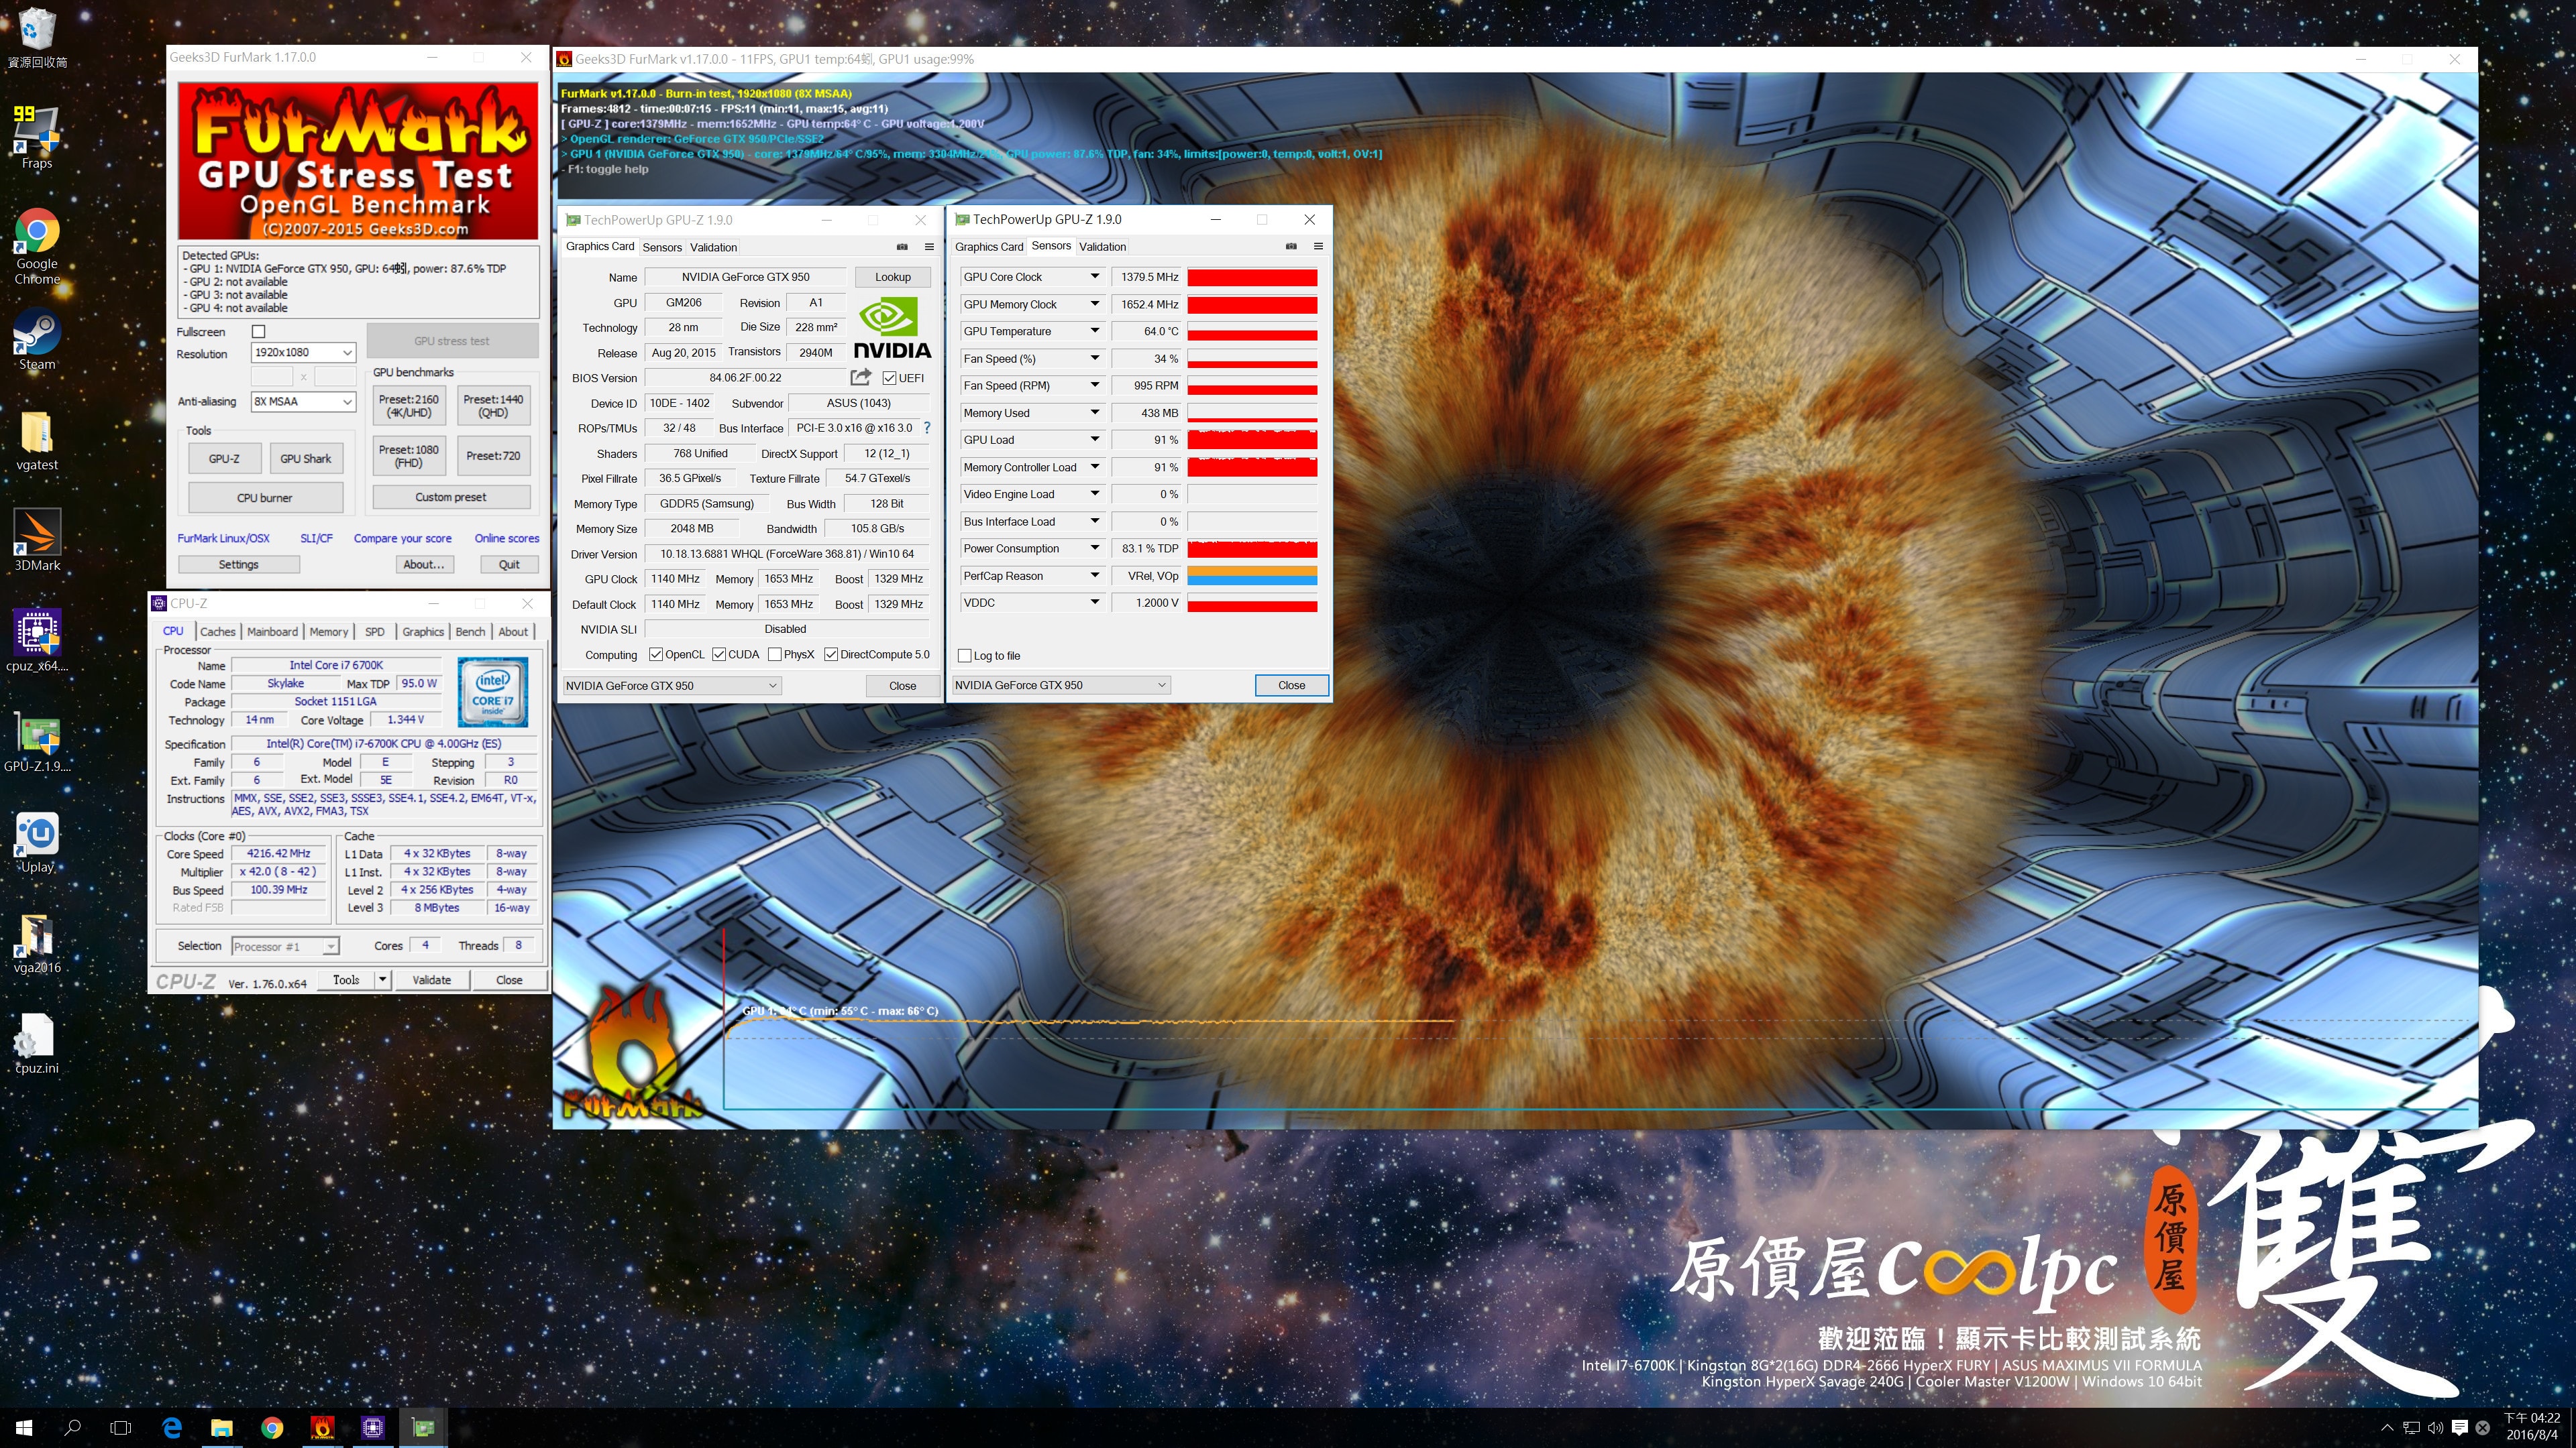
Task: Open the Sensors tab in GPU-Z Graphics Card window
Action: 662,248
